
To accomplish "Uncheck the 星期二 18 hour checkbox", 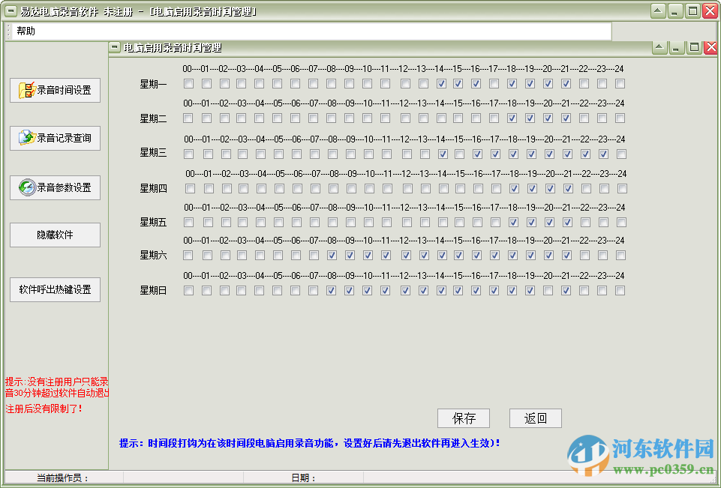I will (x=512, y=118).
